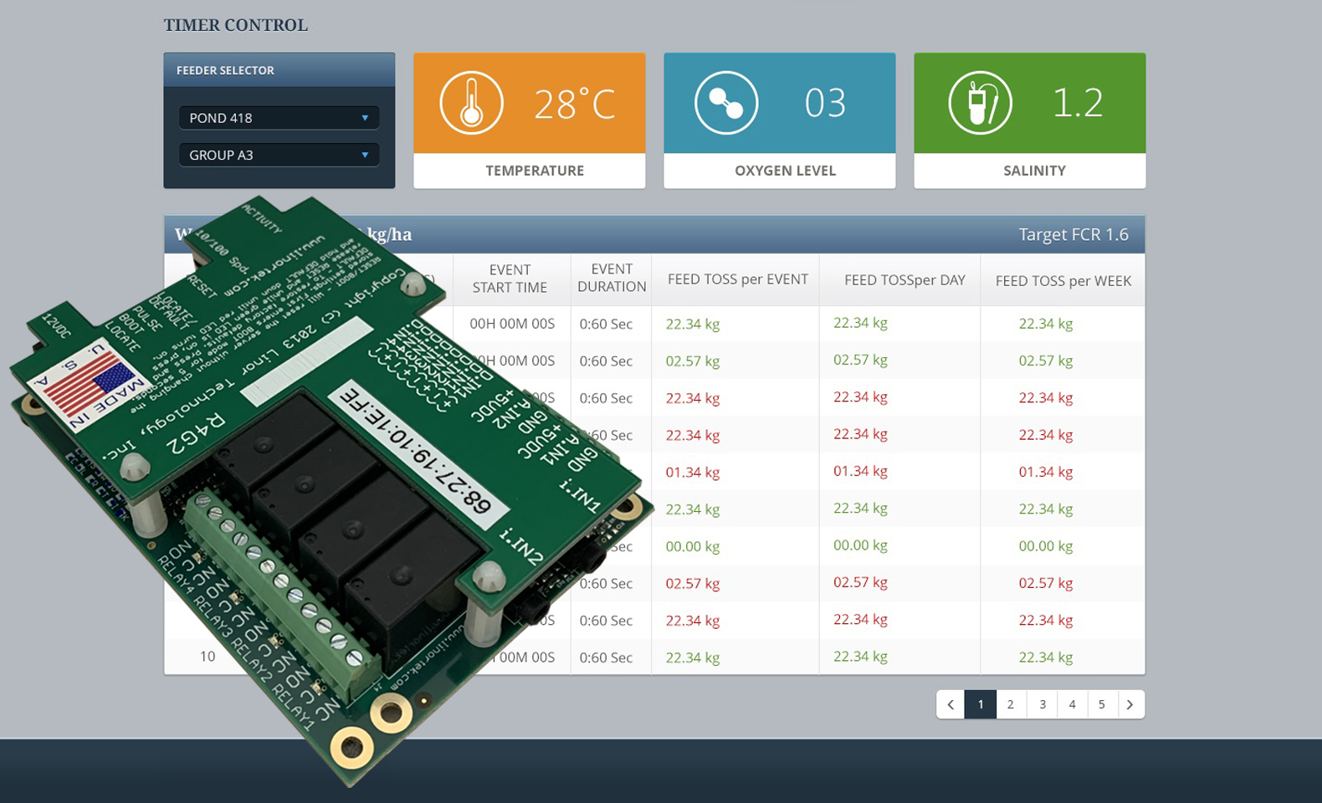Screen dimensions: 1322x803
Task: Click the SALINITY card label
Action: pos(1034,171)
